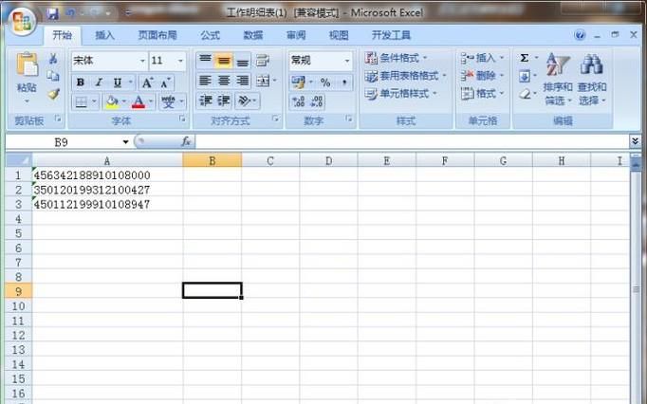647x404 pixels.
Task: Click the Office button orb
Action: [x=22, y=22]
